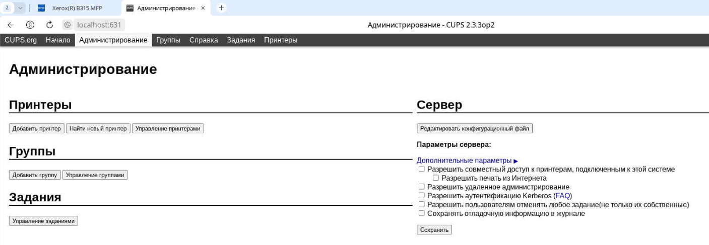This screenshot has height=245, width=709.
Task: Go back with the browser back arrow
Action: click(11, 25)
